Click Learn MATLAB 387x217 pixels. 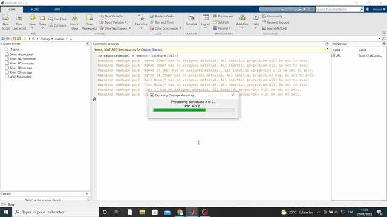point(274,28)
